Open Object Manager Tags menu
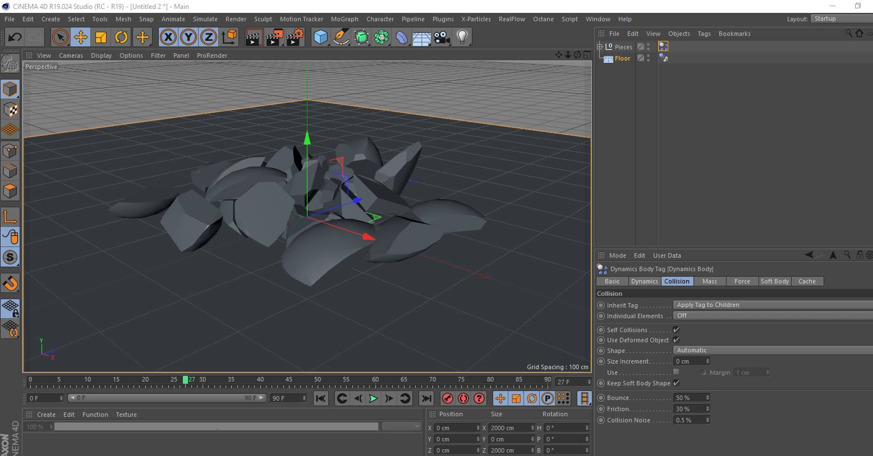 tap(704, 34)
